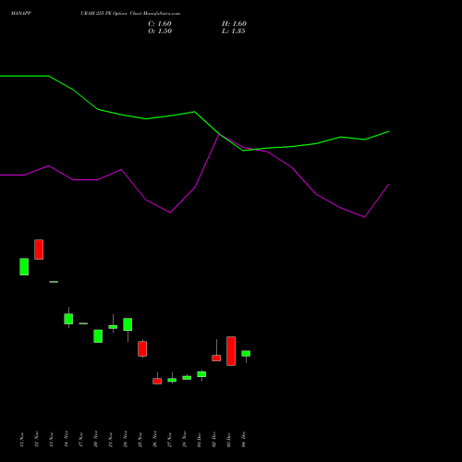Image resolution: width=462 pixels, height=462 pixels.
Task: Click the open value 'O: 1.50'
Action: pos(160,31)
